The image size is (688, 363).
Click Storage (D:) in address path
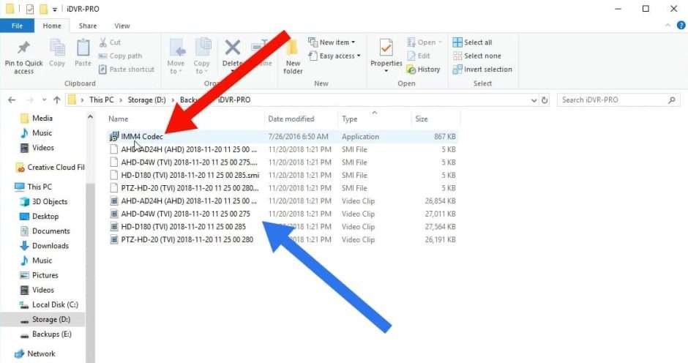click(x=146, y=100)
